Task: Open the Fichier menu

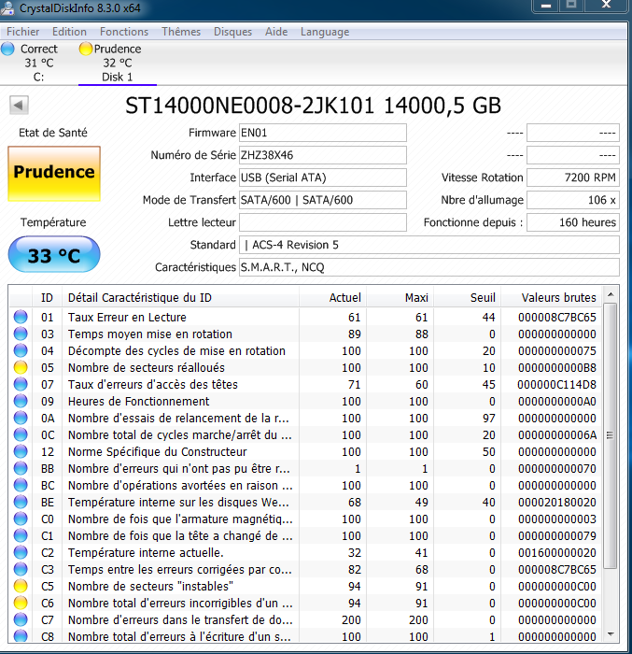Action: coord(23,32)
